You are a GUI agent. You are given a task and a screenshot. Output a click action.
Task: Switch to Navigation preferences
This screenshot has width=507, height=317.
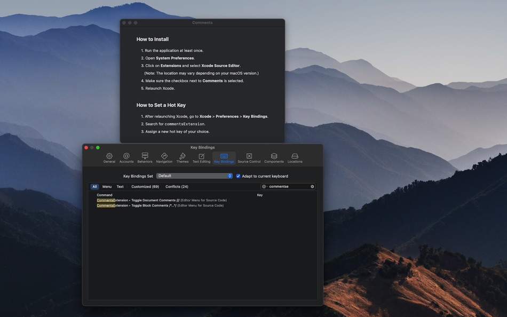tap(164, 156)
